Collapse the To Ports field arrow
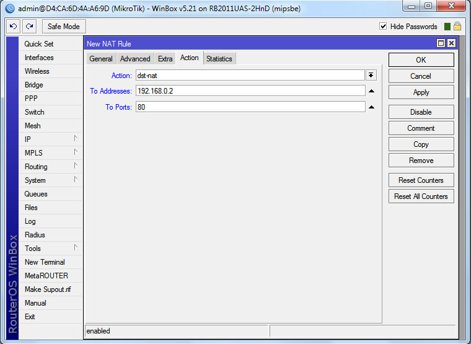 (371, 107)
